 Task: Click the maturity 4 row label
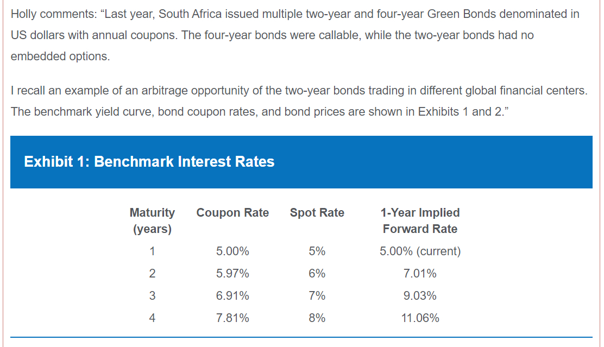click(152, 318)
